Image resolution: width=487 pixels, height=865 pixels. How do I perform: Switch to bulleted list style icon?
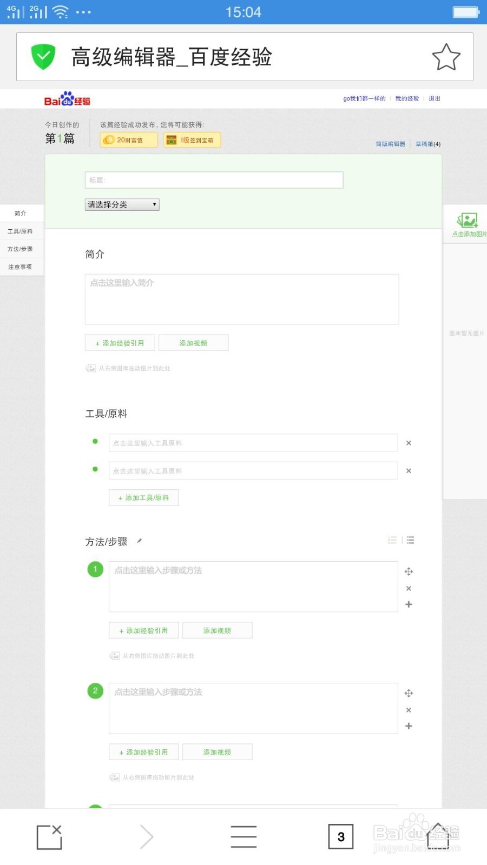[x=411, y=540]
